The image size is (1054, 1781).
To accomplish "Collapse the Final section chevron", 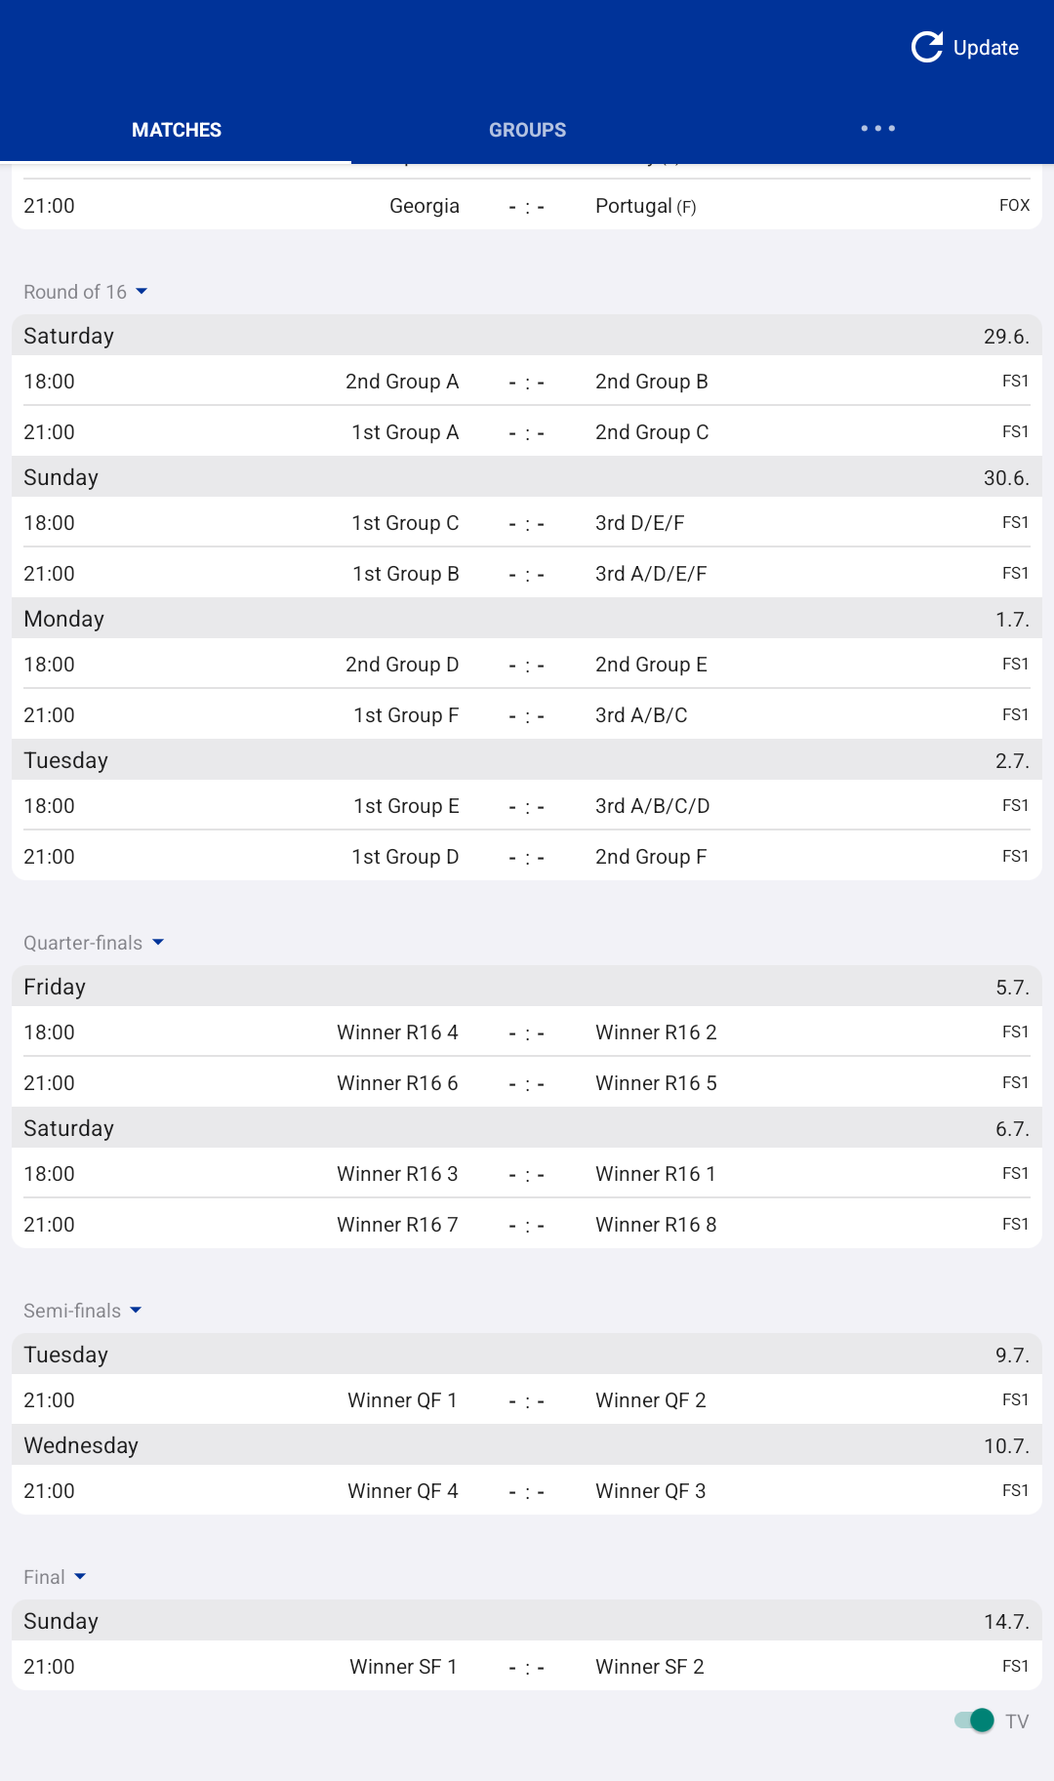I will point(80,1577).
